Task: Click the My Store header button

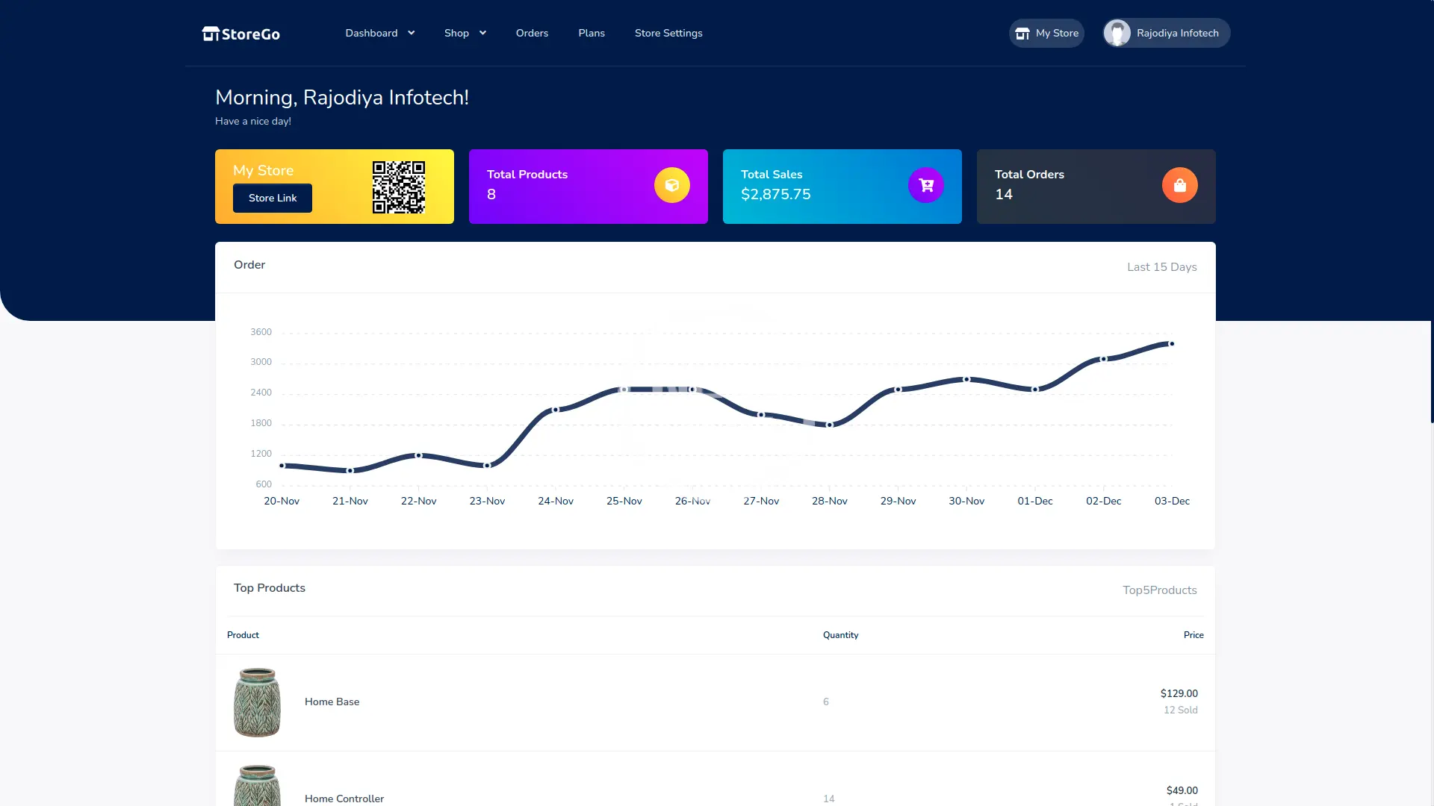Action: [x=1046, y=33]
